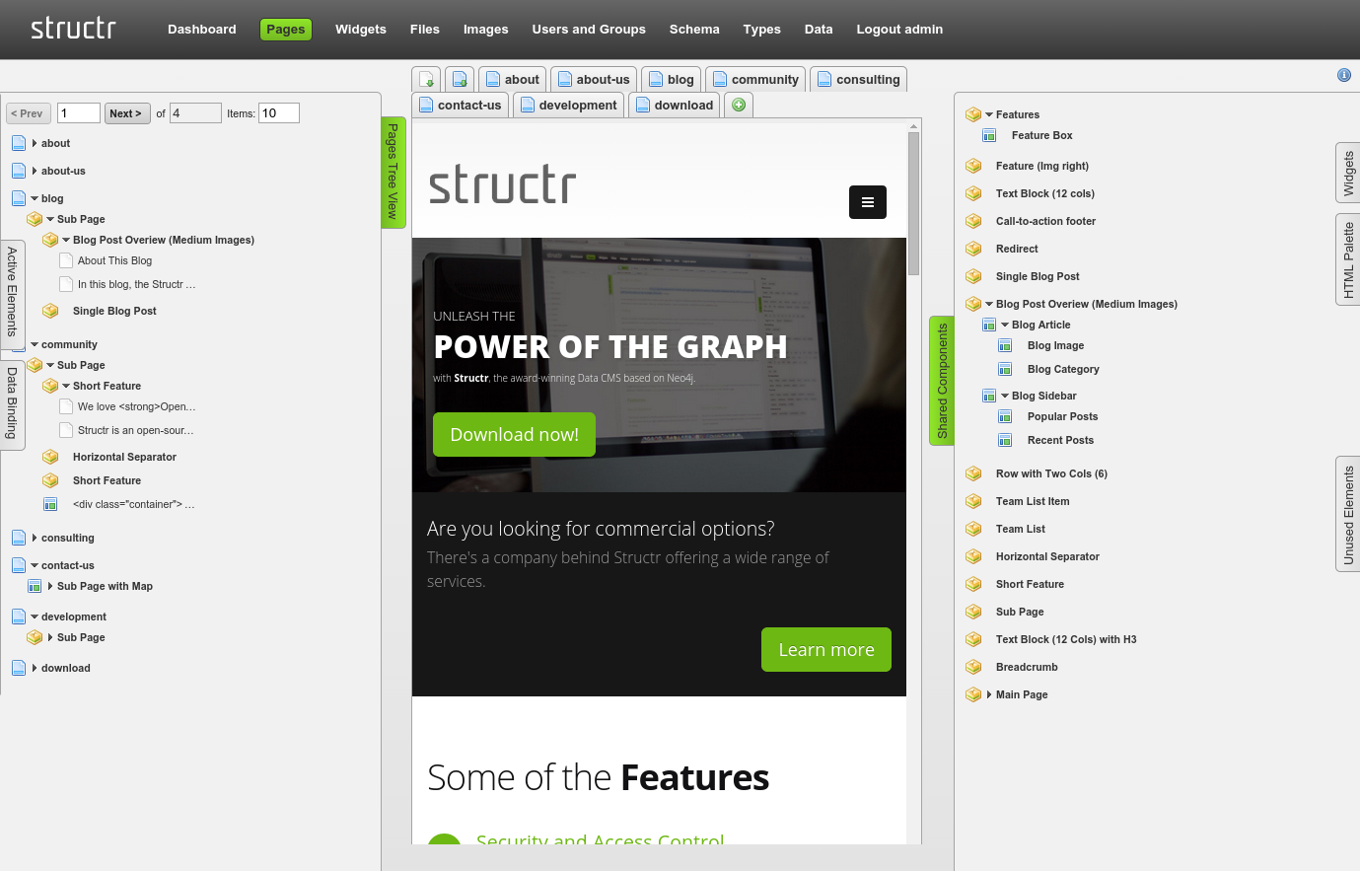Click the page icon next to about
The height and width of the screenshot is (871, 1360).
pos(19,143)
